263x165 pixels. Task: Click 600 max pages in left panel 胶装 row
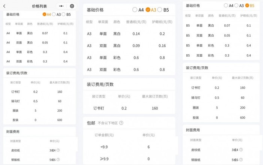tap(59, 120)
